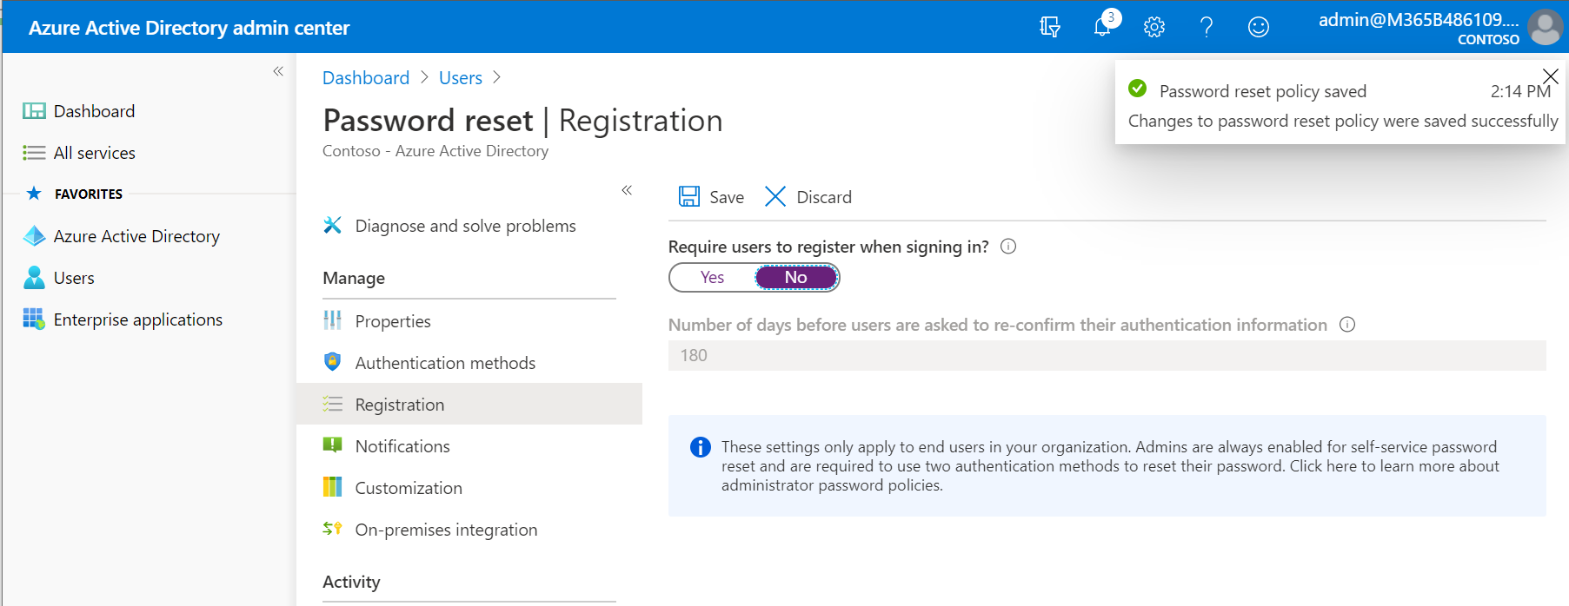Viewport: 1569px width, 606px height.
Task: Set require registration to Yes
Action: [x=712, y=277]
